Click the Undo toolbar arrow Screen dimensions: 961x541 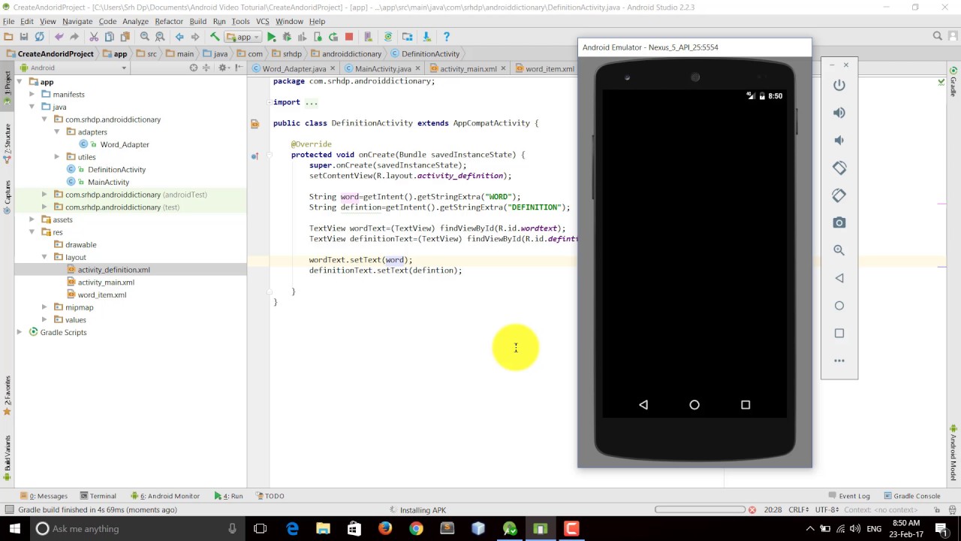(x=59, y=36)
